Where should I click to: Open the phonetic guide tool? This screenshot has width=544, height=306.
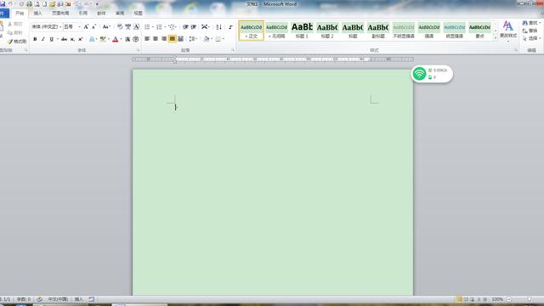128,26
